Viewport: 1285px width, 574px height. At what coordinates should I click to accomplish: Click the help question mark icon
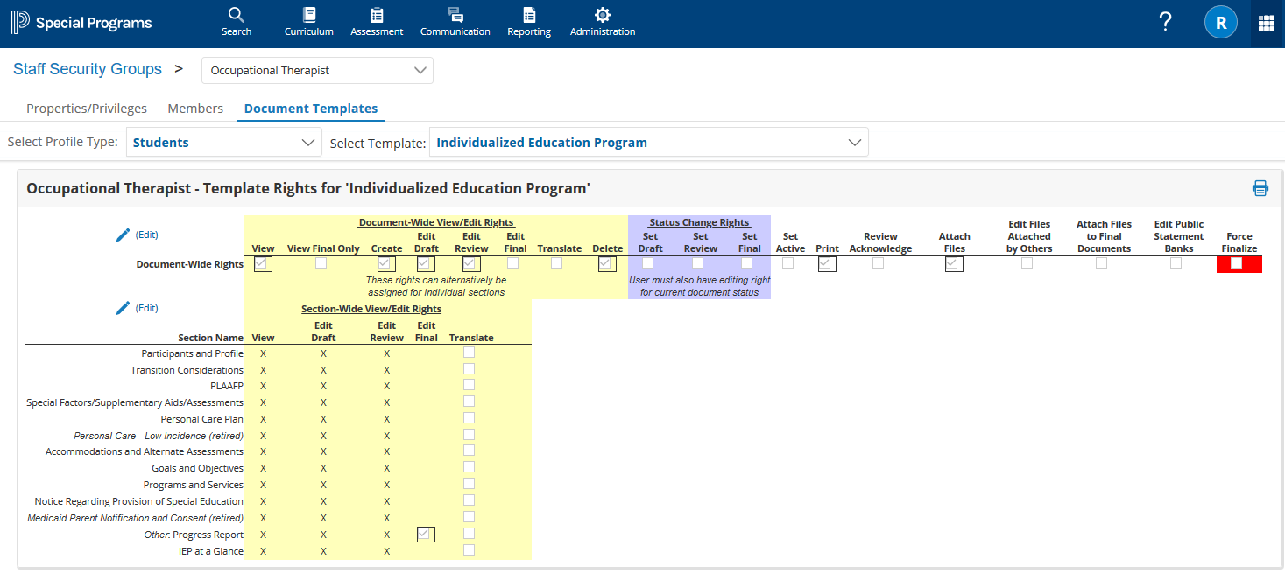pos(1165,23)
